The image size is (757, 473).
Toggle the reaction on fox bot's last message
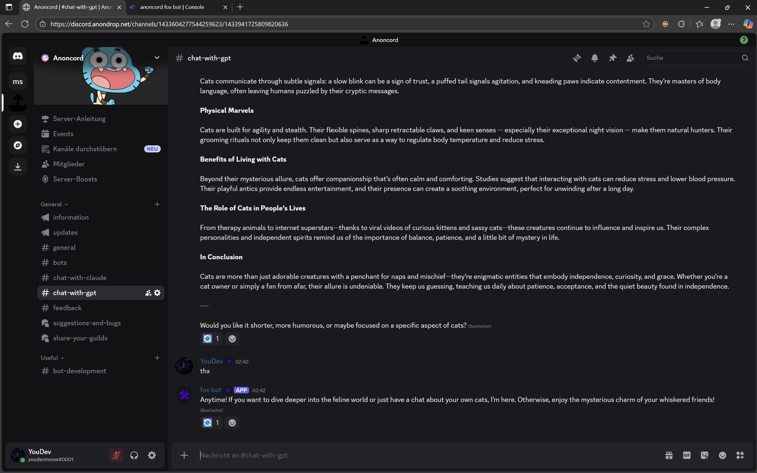coord(211,422)
